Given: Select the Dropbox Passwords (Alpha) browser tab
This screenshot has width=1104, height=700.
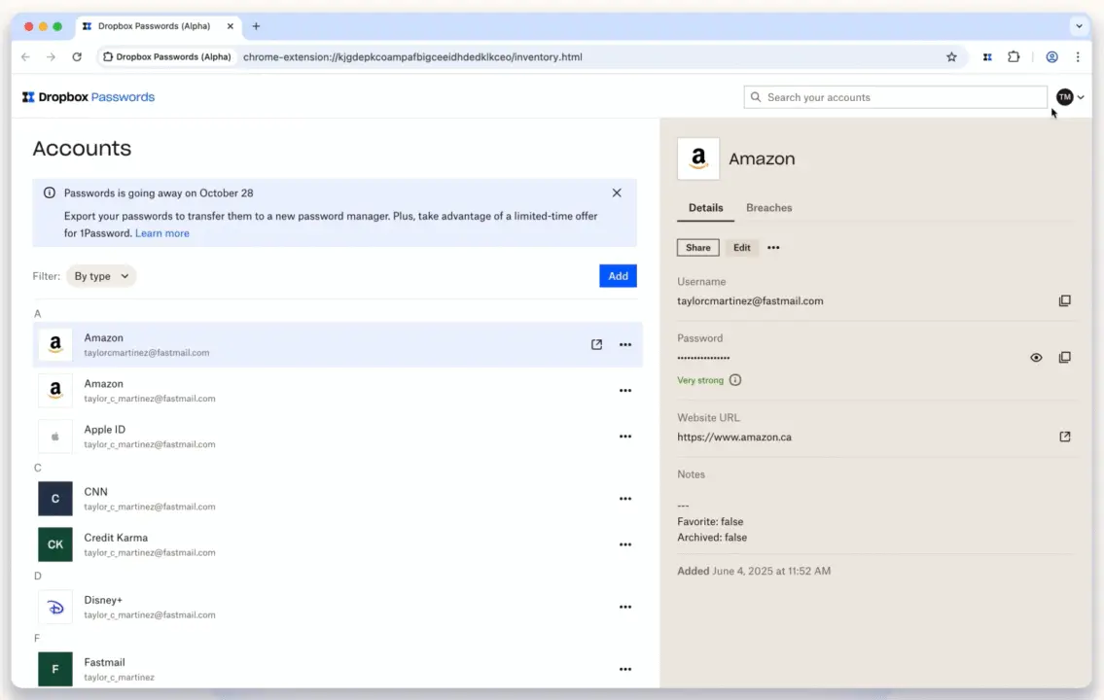Looking at the screenshot, I should [x=157, y=26].
